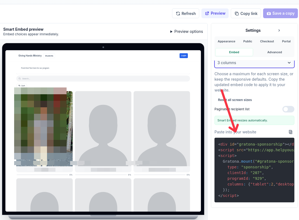Click the Sort icon in preview
This screenshot has height=220, width=299.
[x=19, y=86]
